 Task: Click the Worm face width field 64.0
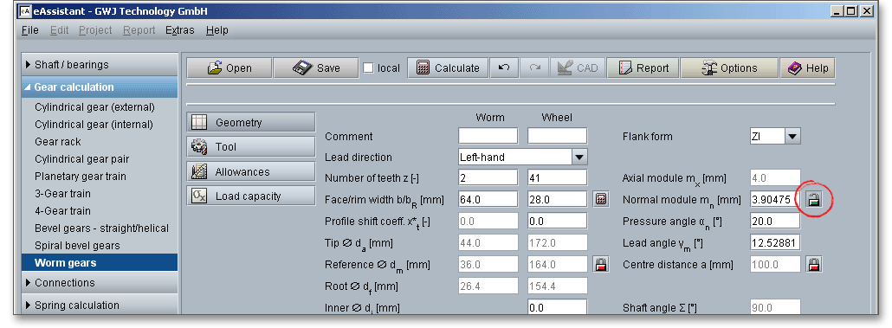click(x=488, y=200)
